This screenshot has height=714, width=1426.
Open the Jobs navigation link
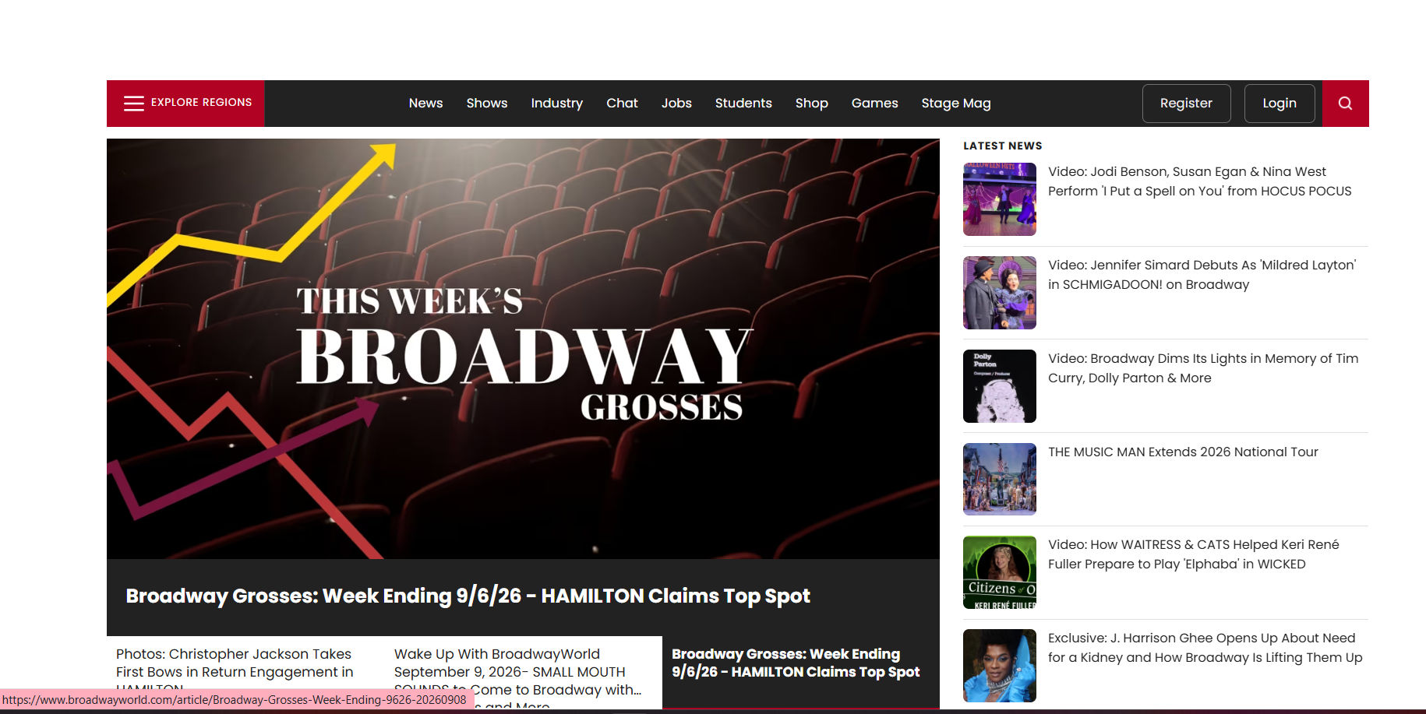click(676, 103)
